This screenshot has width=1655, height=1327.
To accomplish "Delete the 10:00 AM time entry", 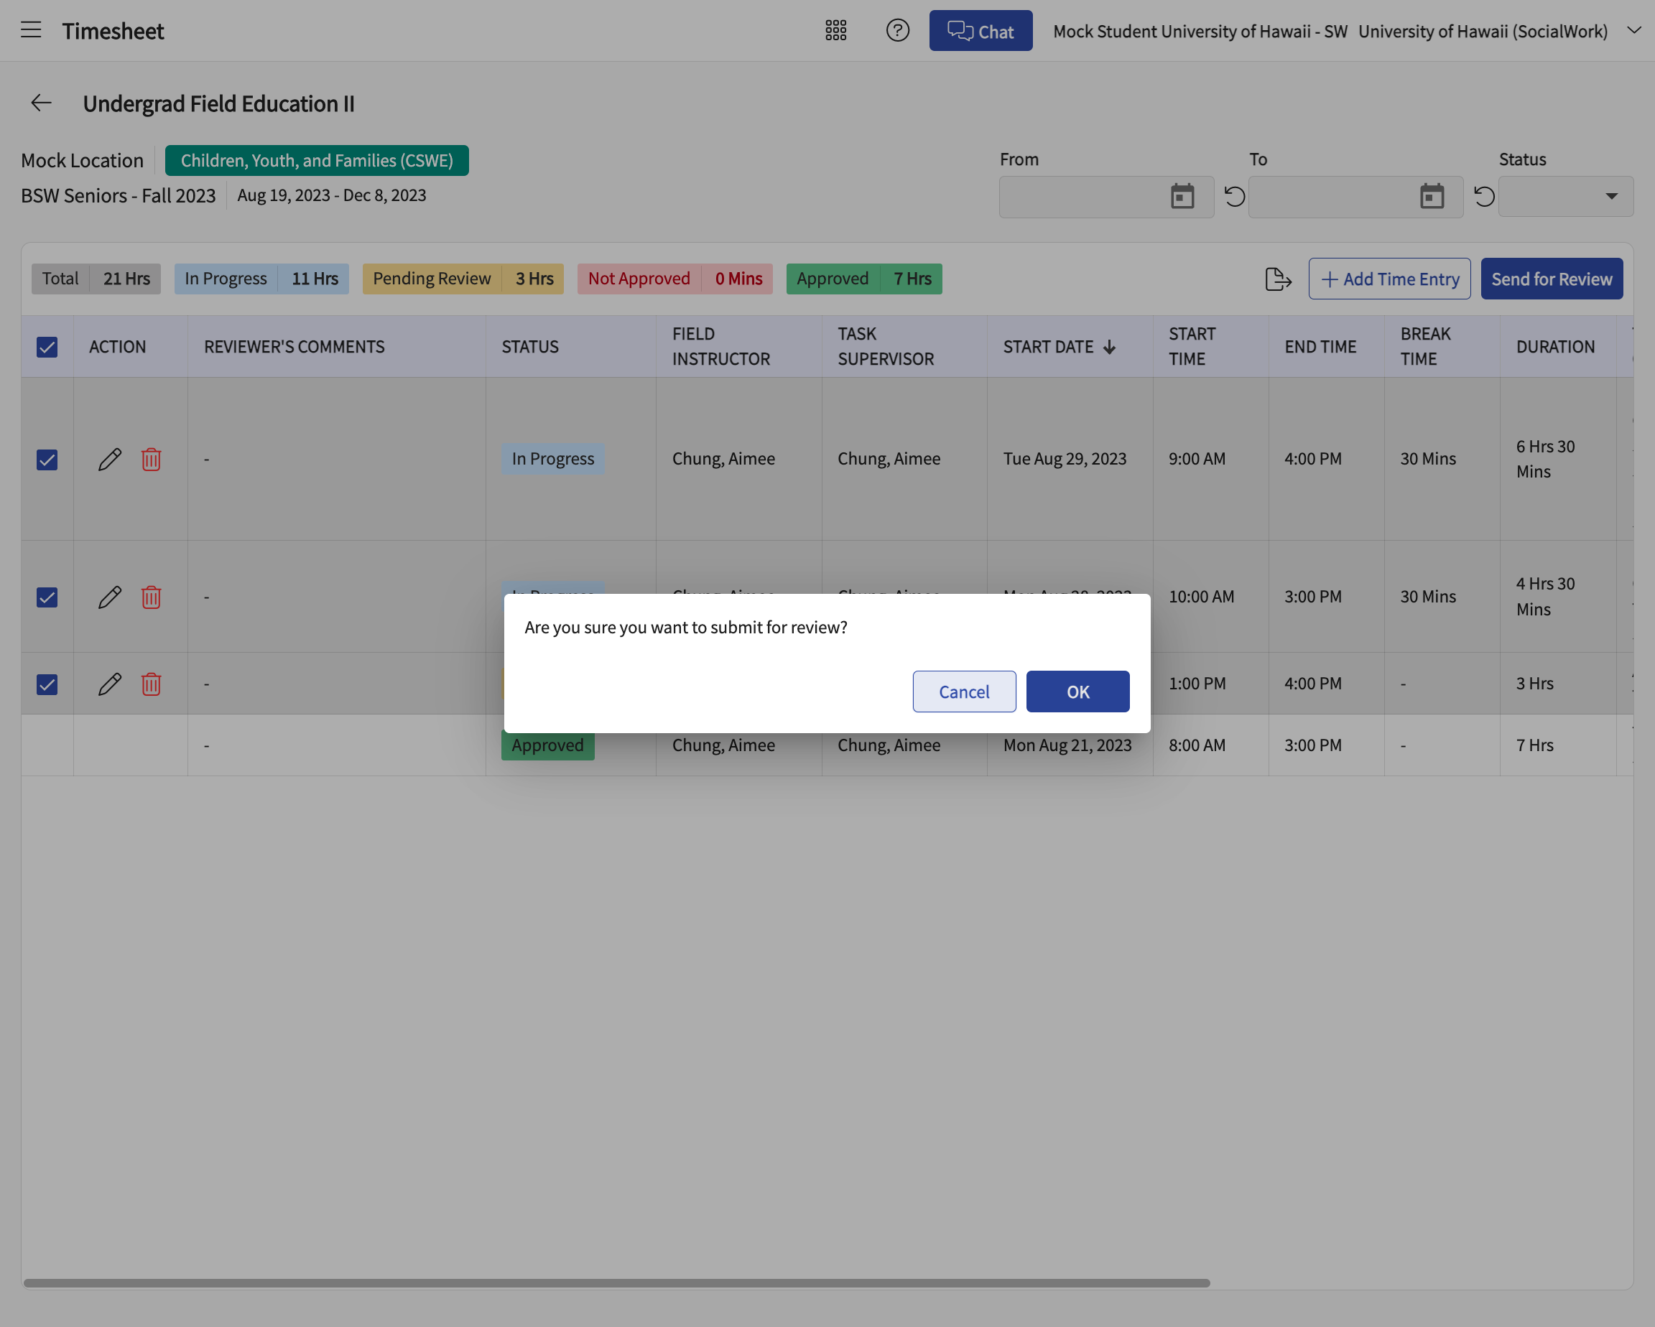I will 152,597.
